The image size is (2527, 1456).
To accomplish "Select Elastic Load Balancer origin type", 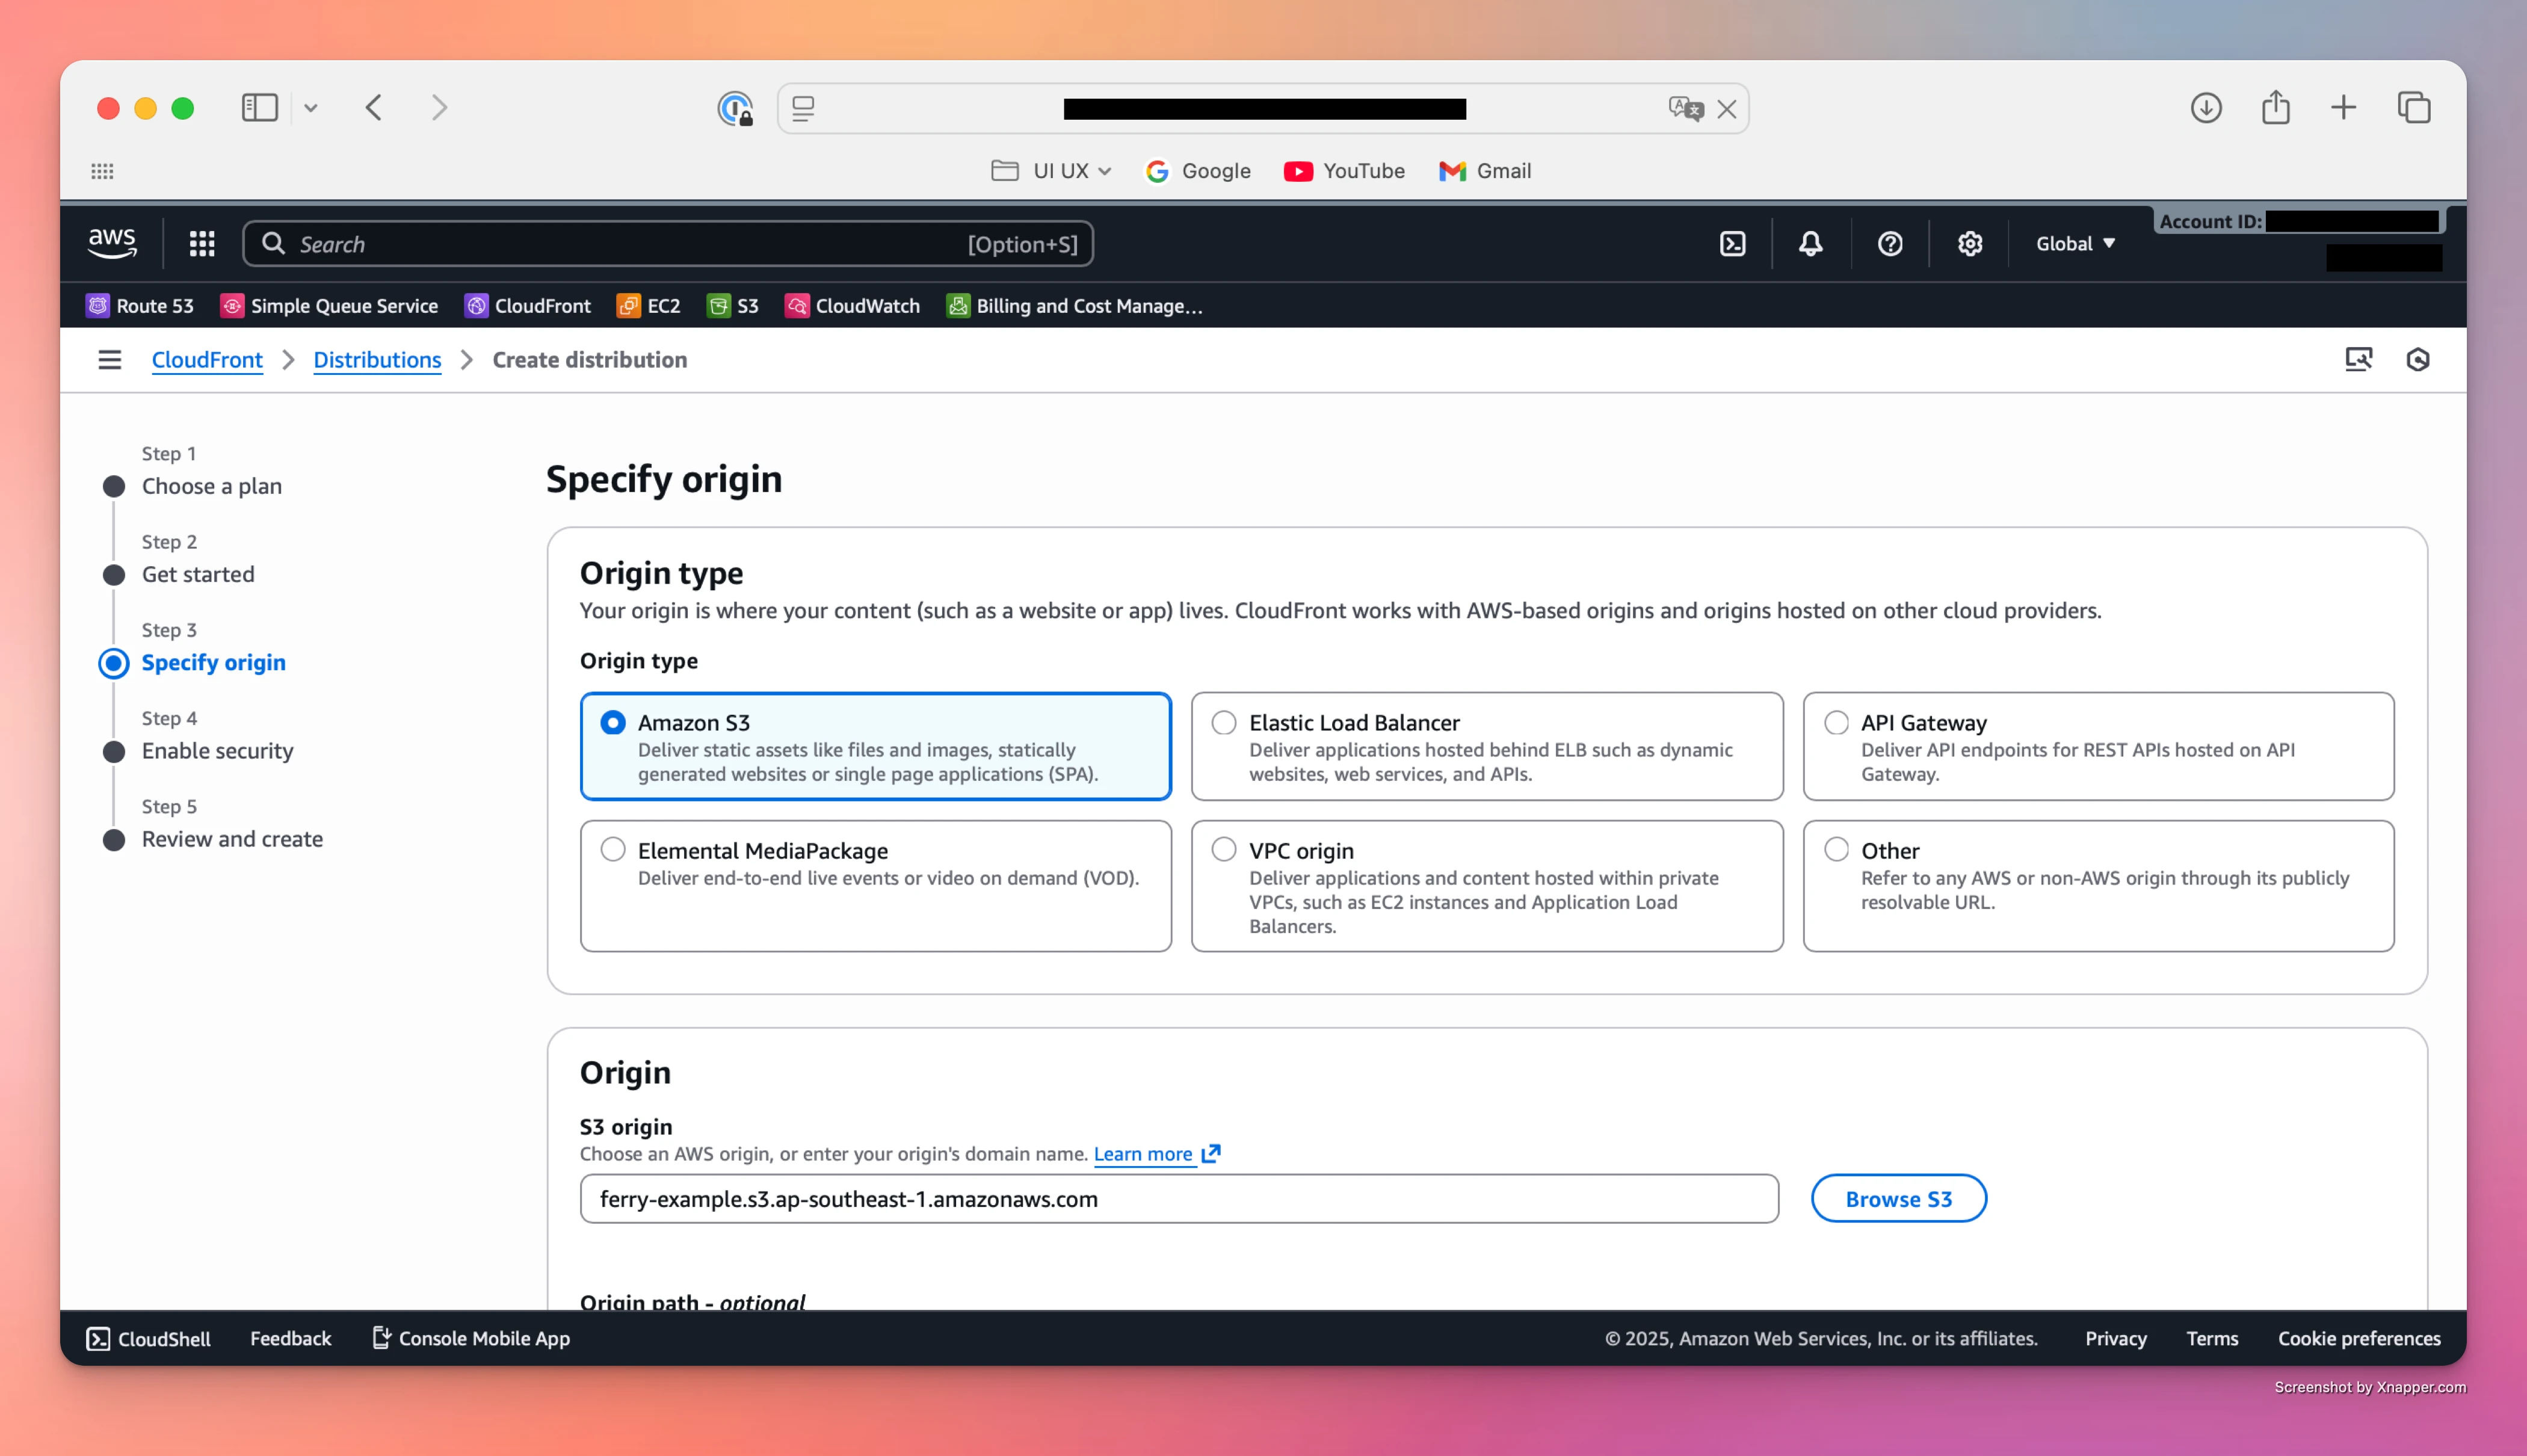I will click(x=1224, y=723).
